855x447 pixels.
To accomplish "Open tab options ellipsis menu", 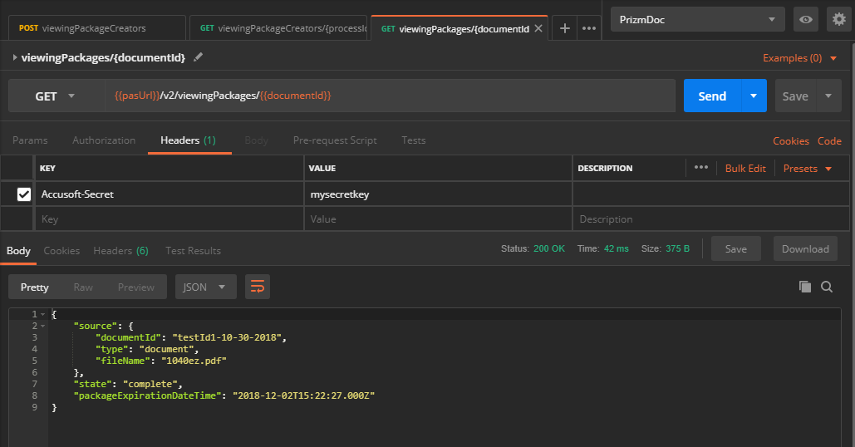I will (x=589, y=28).
